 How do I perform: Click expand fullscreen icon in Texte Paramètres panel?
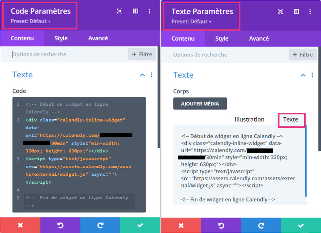click(280, 11)
